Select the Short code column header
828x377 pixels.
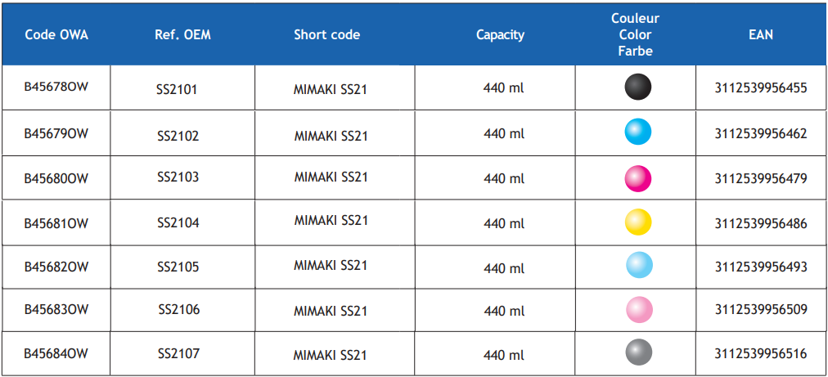[x=327, y=35]
